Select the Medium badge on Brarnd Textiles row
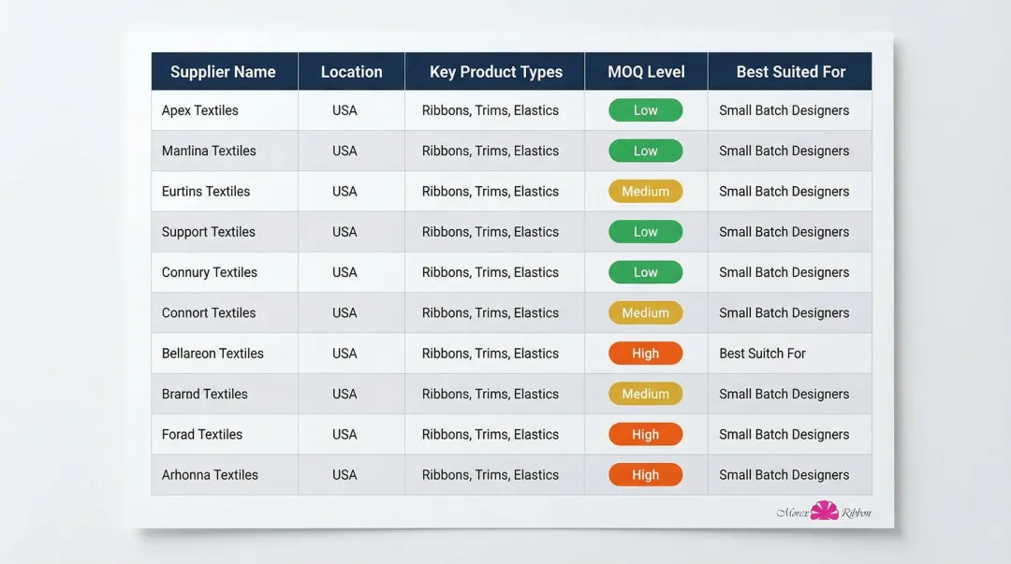The image size is (1011, 564). 646,393
